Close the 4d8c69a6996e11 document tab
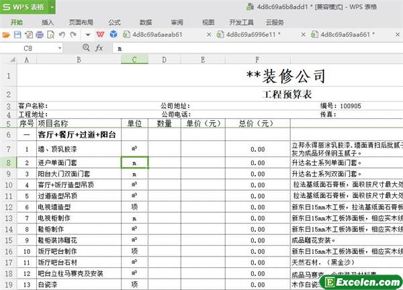This screenshot has height=290, width=403. pyautogui.click(x=304, y=34)
